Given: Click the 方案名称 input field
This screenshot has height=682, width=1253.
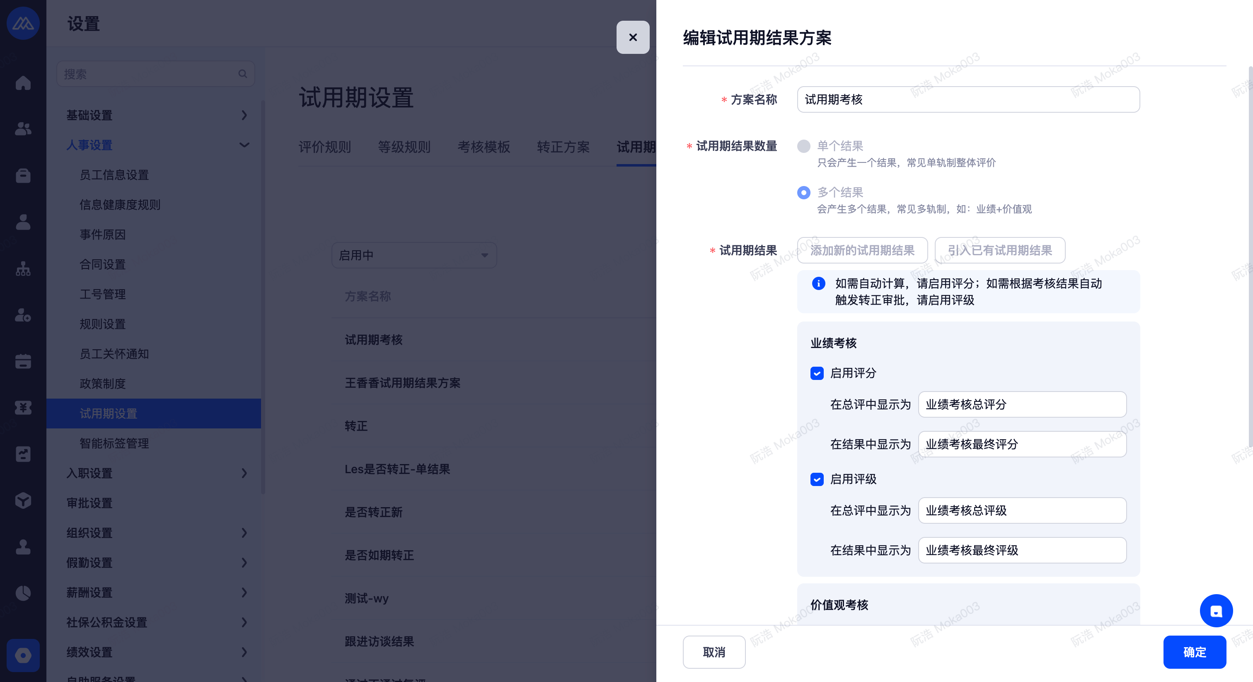Looking at the screenshot, I should pos(968,100).
